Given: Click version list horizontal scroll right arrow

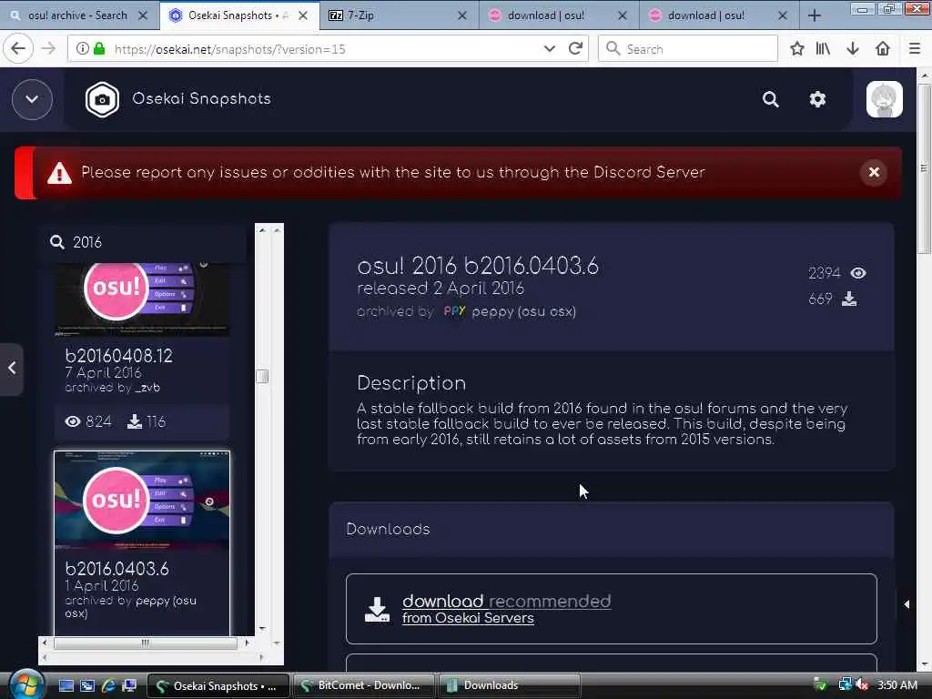Looking at the screenshot, I should tap(248, 643).
